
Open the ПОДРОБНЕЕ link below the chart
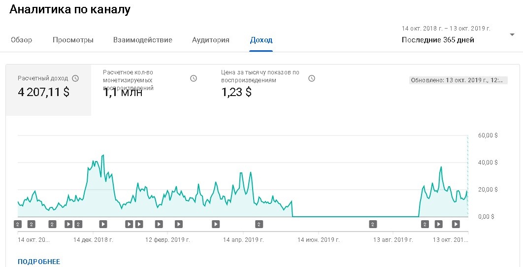click(x=39, y=262)
